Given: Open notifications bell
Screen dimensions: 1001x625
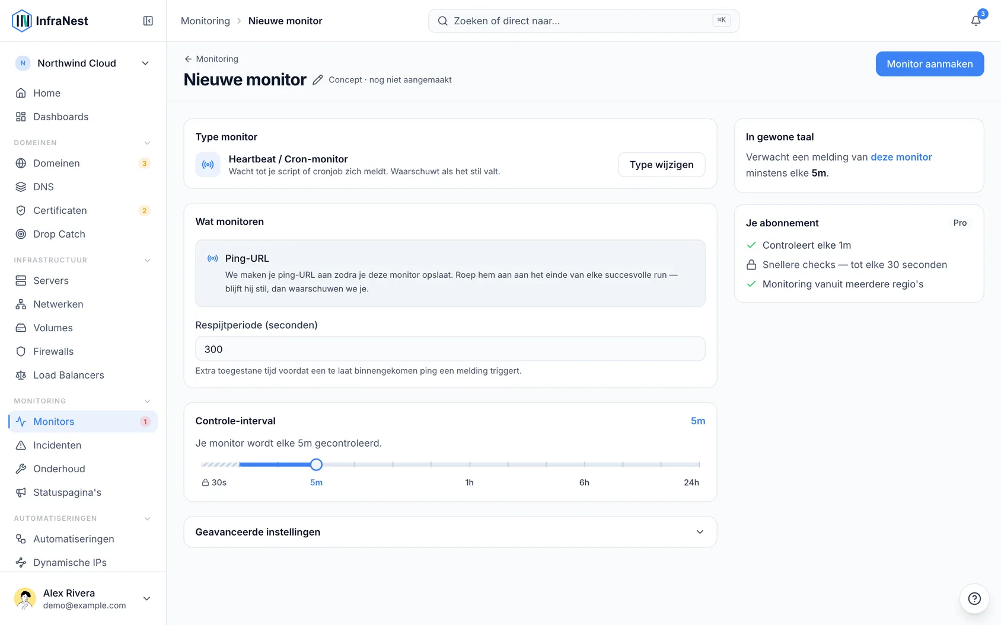Looking at the screenshot, I should [976, 21].
